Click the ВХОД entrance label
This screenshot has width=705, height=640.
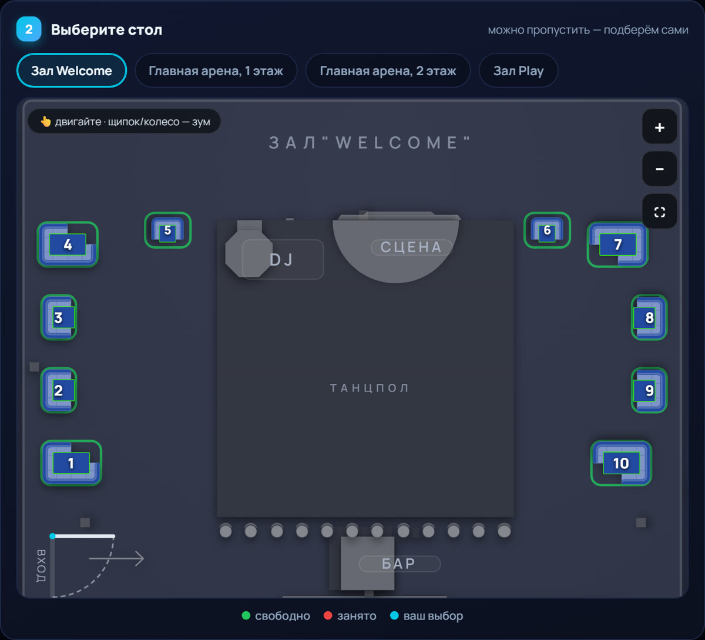(x=41, y=566)
